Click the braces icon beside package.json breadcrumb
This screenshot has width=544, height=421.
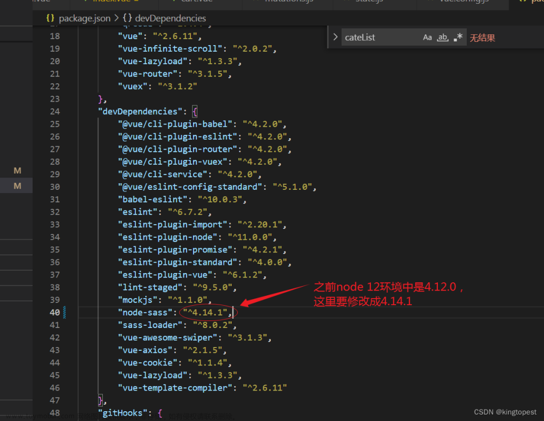click(x=50, y=18)
